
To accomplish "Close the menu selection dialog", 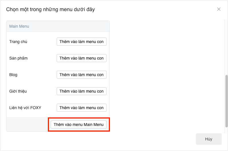I will (219, 9).
